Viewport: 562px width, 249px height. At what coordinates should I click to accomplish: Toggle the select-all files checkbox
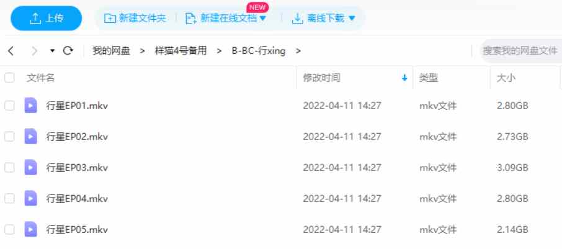coord(9,77)
